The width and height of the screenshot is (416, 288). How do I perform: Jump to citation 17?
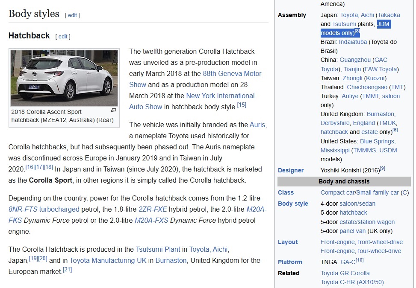point(39,167)
